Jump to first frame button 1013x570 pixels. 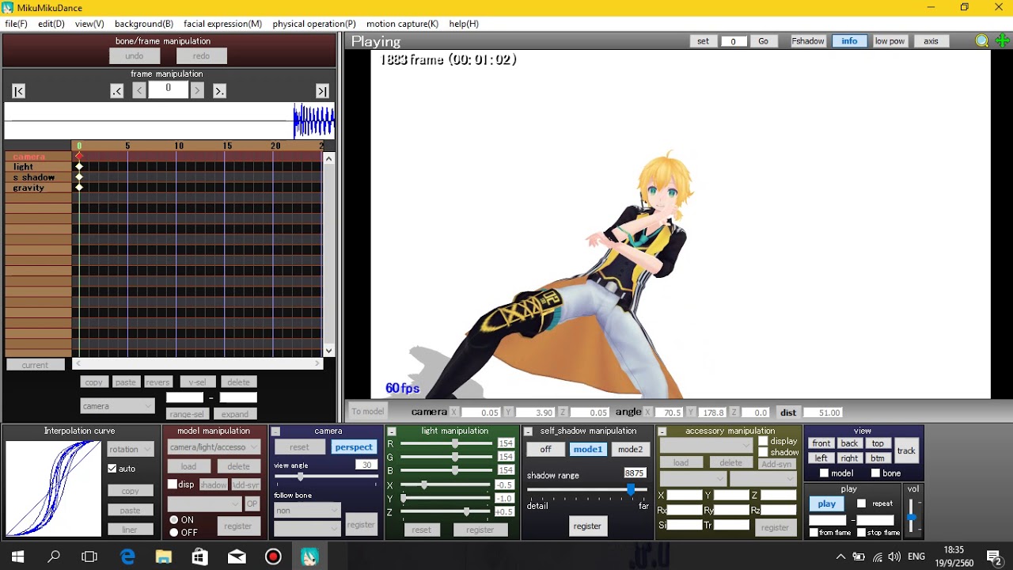pyautogui.click(x=19, y=91)
